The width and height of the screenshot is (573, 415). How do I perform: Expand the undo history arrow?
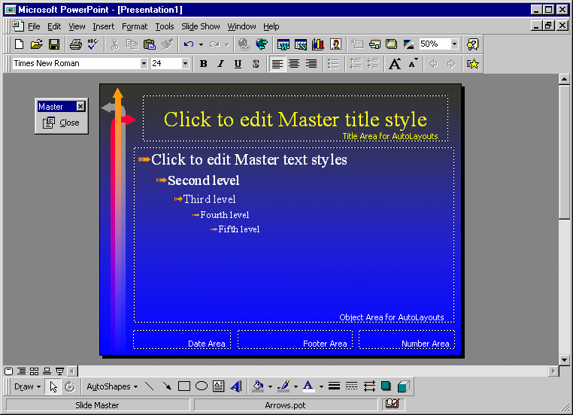click(x=201, y=44)
